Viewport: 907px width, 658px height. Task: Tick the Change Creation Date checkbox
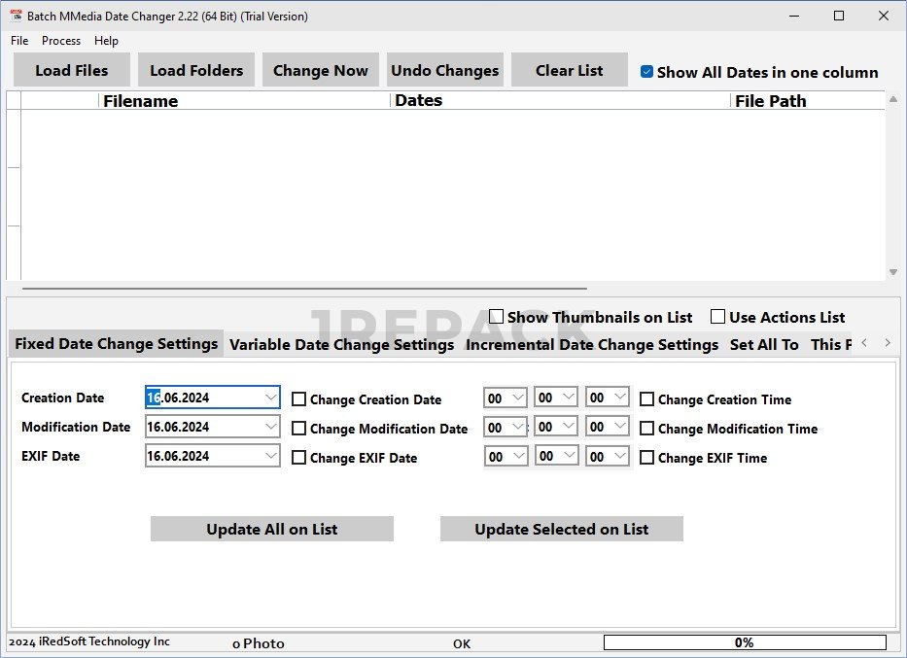299,399
